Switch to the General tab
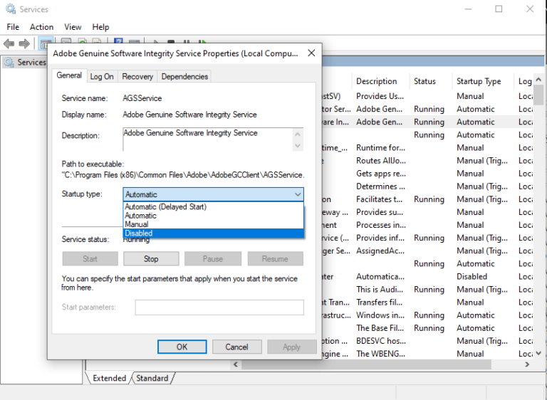The height and width of the screenshot is (400, 547). (x=69, y=75)
